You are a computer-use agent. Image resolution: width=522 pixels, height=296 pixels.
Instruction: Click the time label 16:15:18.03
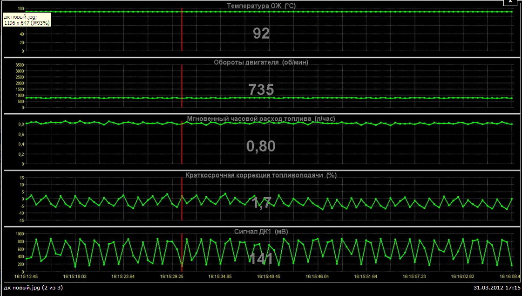[75, 276]
